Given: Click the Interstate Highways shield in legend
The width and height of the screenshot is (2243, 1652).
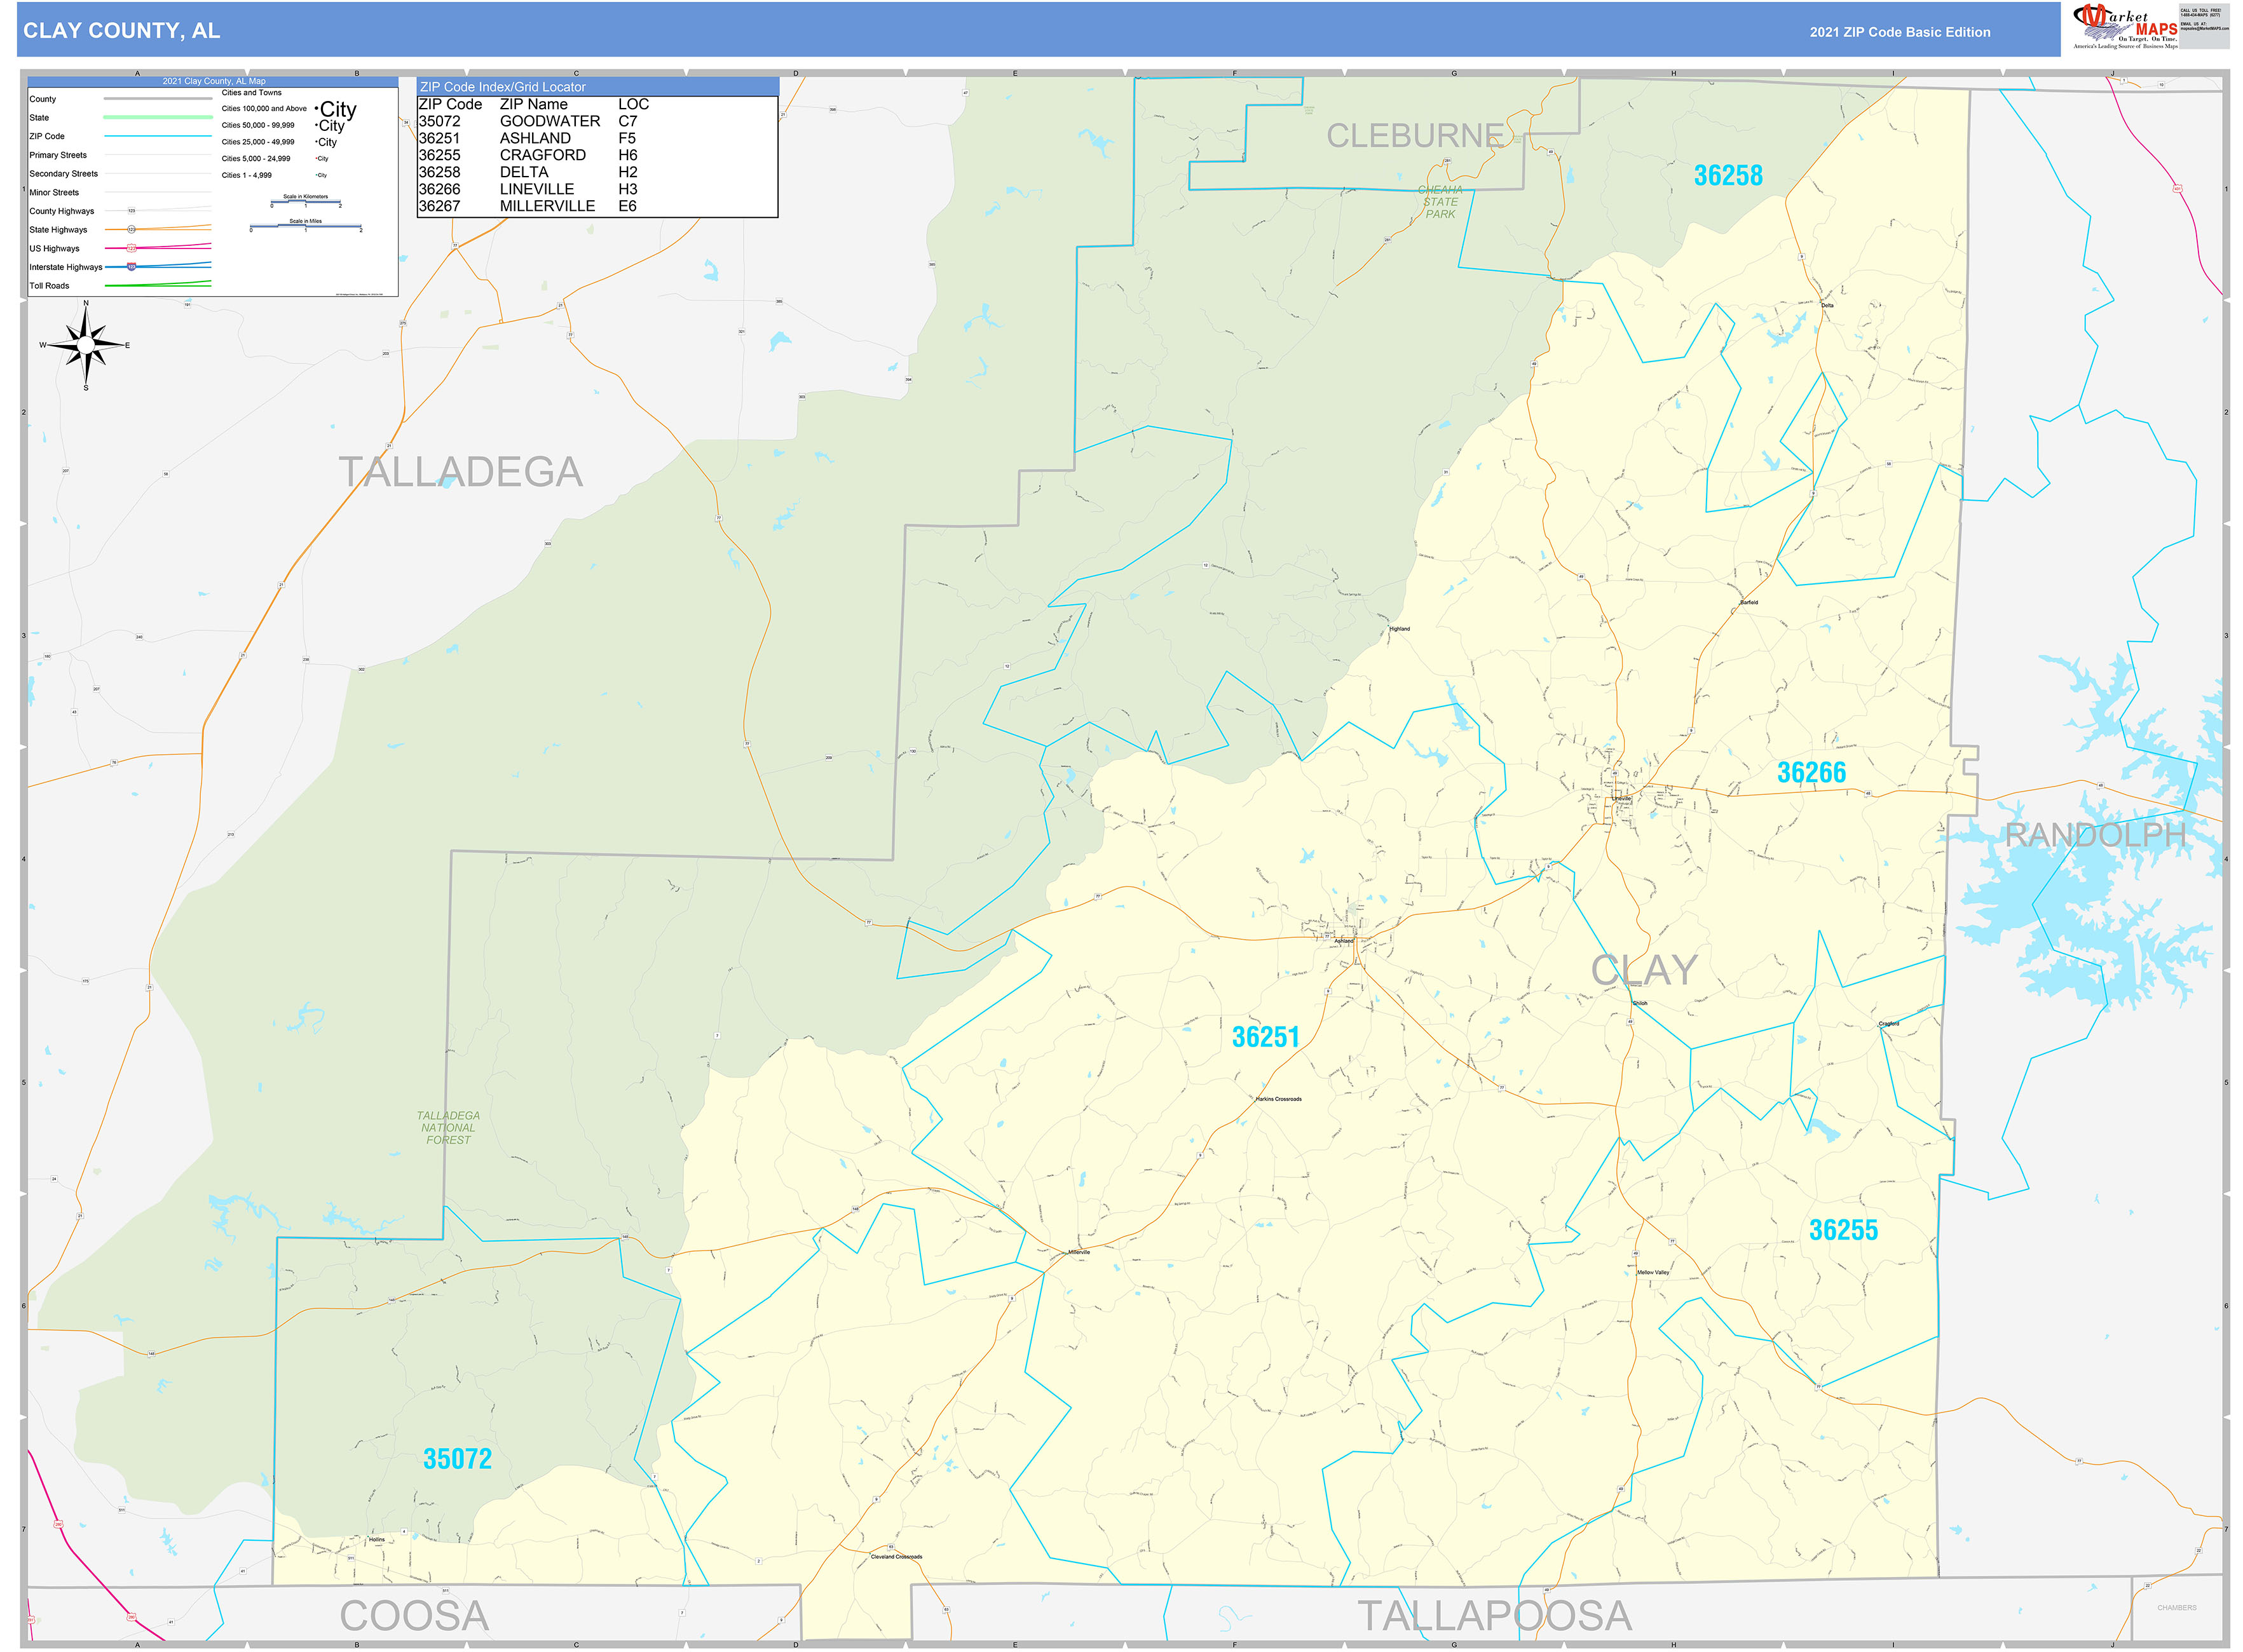Looking at the screenshot, I should pos(131,267).
